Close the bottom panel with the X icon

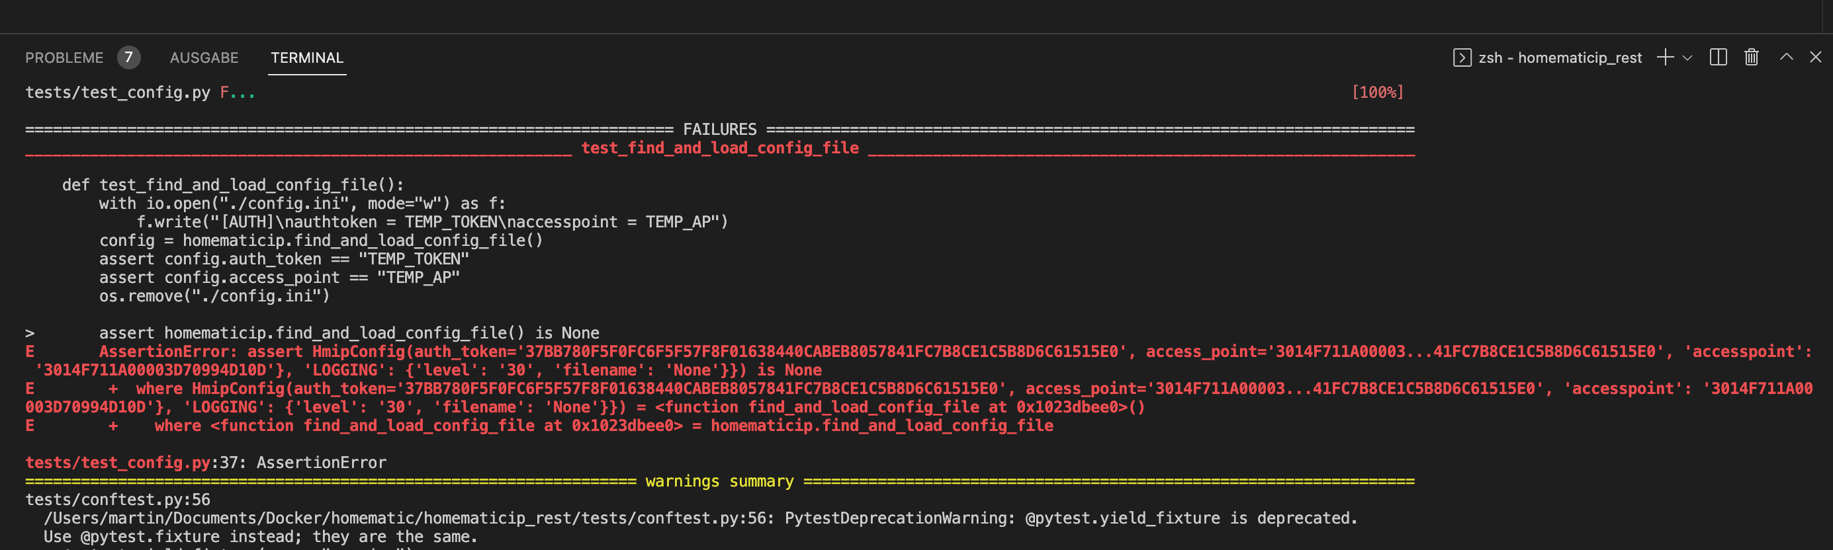click(1816, 58)
